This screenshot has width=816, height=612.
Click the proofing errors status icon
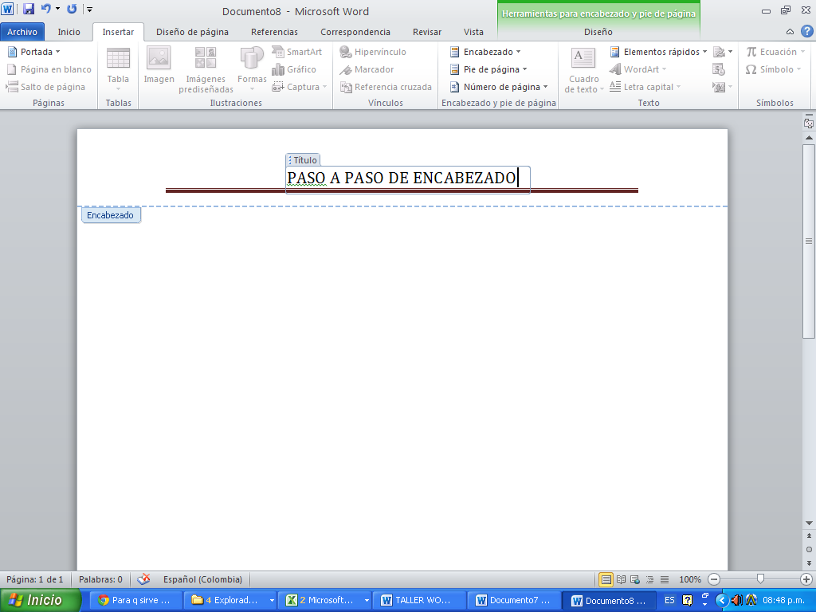click(143, 579)
